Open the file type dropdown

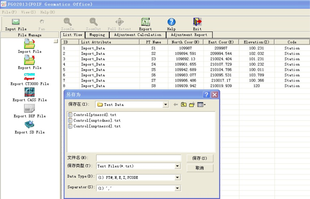coord(177,166)
